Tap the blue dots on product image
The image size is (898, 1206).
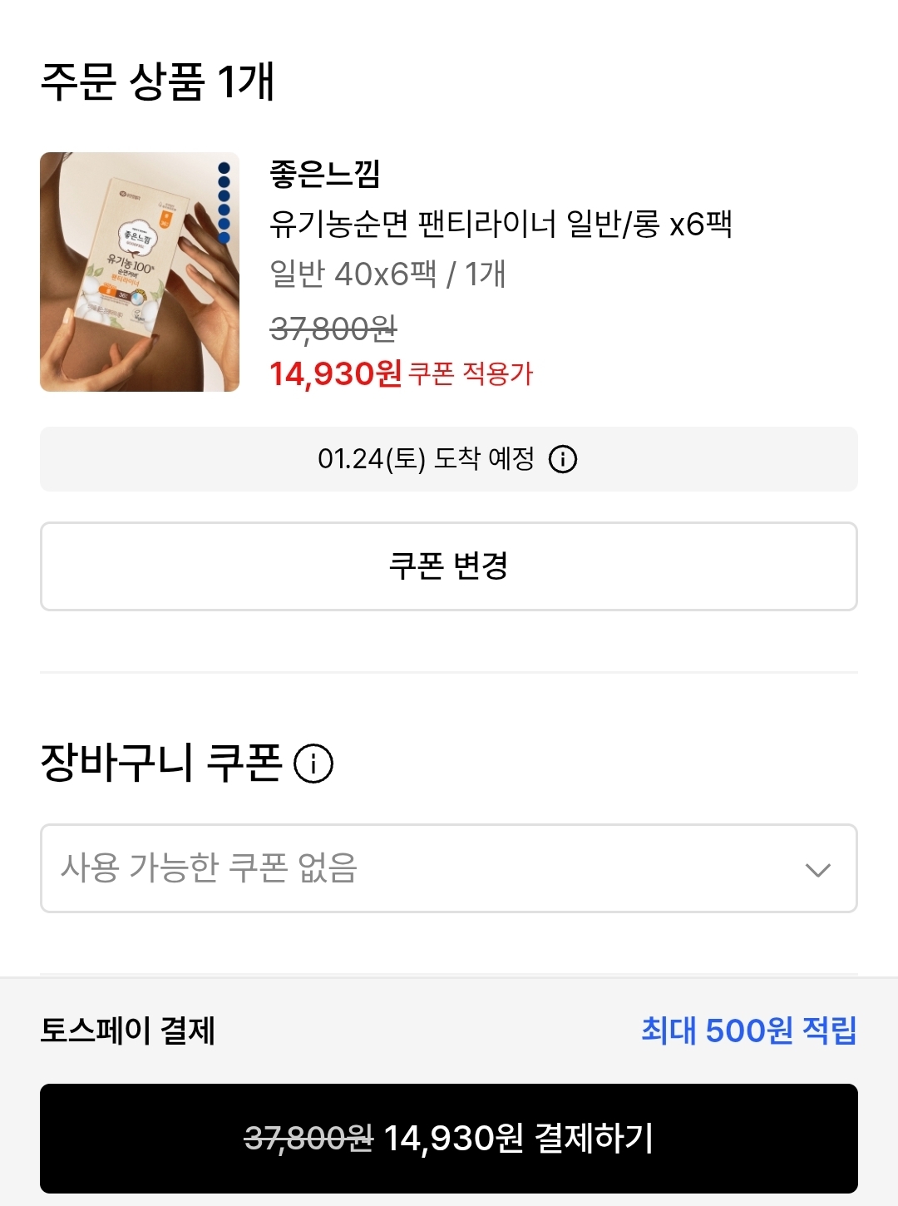(224, 202)
